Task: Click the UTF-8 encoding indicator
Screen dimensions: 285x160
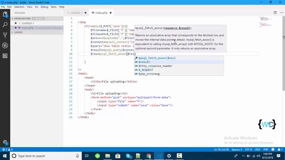Action: click(248, 149)
